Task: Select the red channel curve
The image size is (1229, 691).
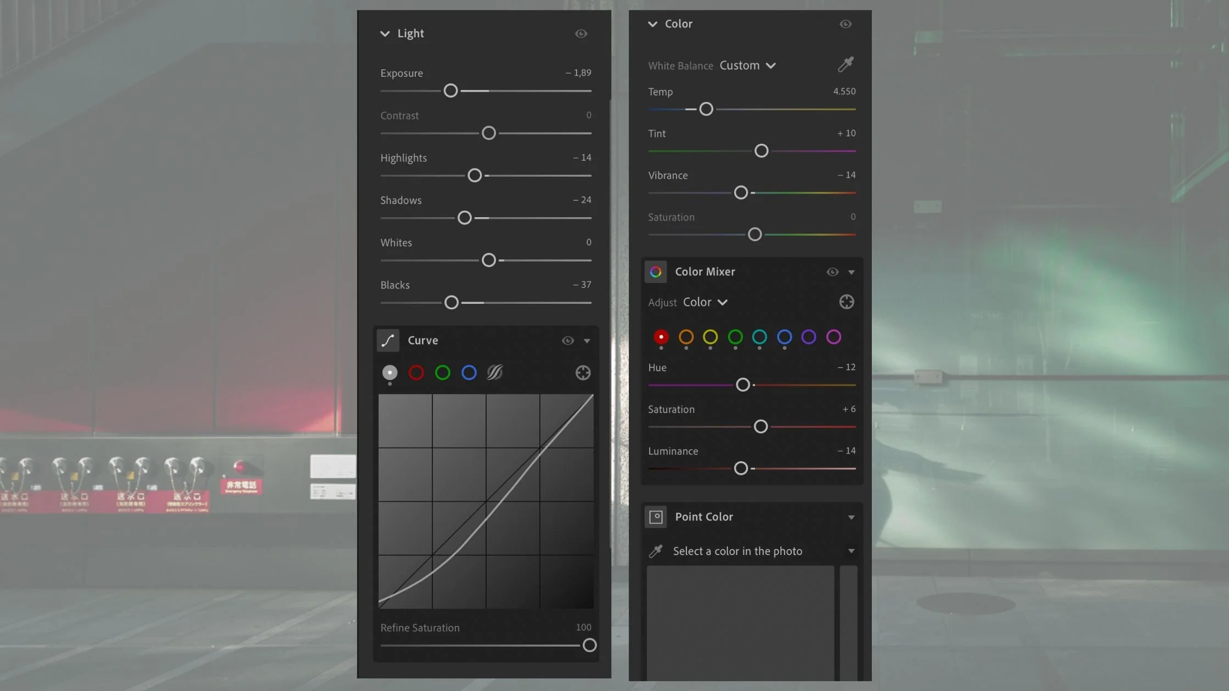Action: 416,373
